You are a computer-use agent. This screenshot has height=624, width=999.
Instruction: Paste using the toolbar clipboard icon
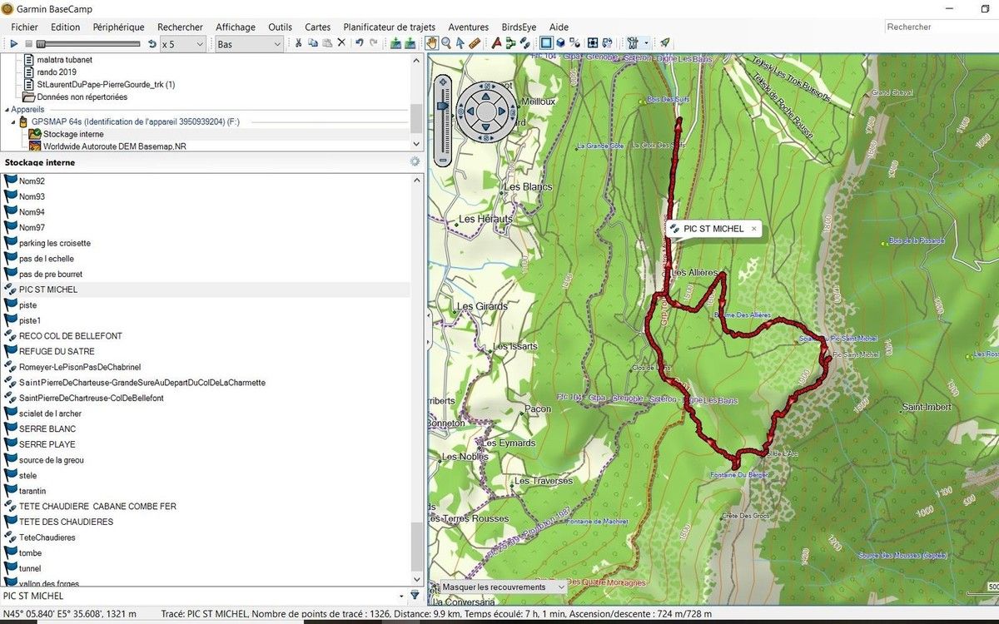click(x=327, y=43)
